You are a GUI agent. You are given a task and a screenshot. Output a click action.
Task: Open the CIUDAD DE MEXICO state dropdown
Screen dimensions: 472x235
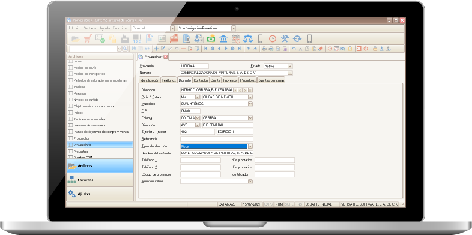(250, 97)
